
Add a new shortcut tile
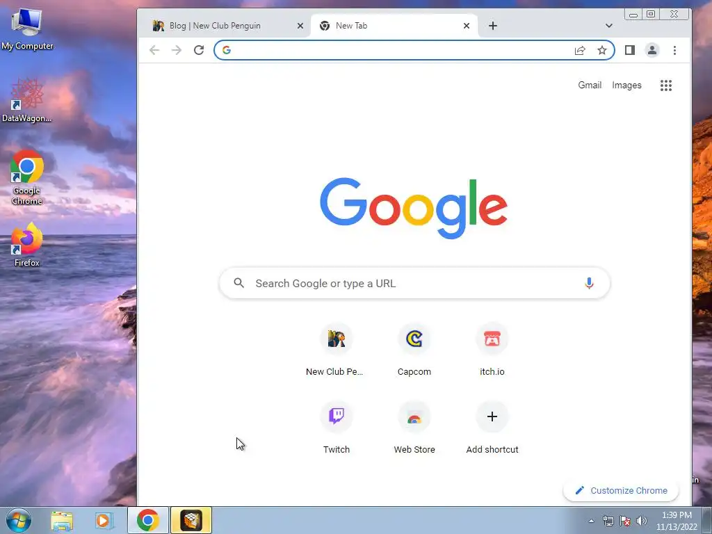(492, 428)
